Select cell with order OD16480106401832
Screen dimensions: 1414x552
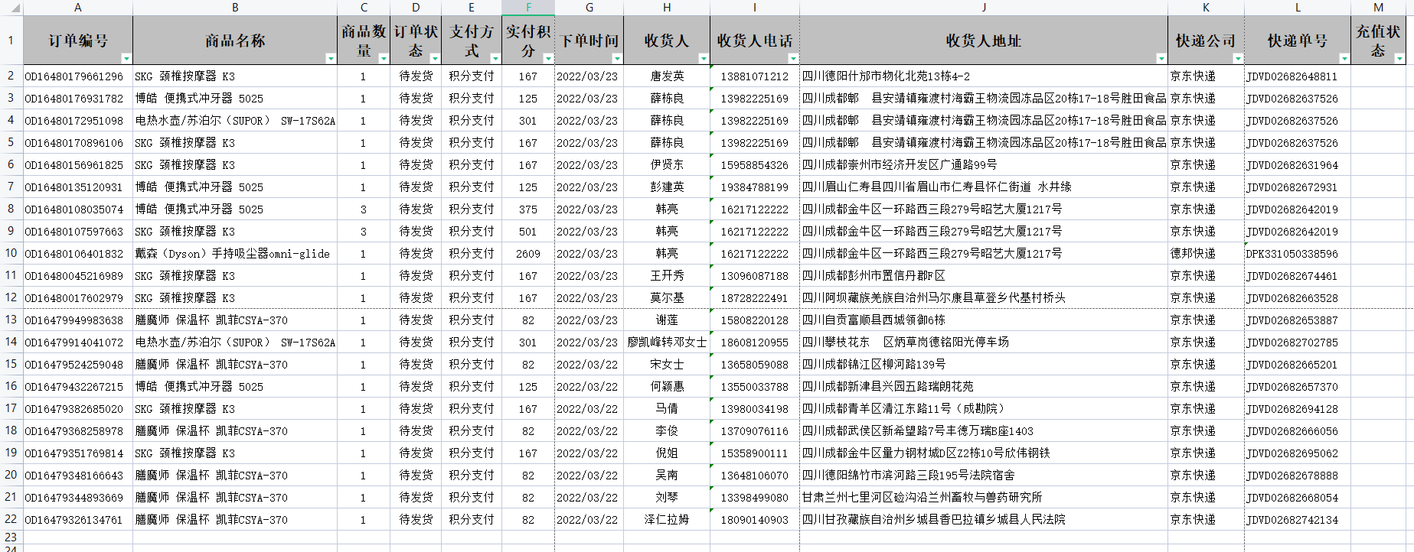(x=78, y=254)
